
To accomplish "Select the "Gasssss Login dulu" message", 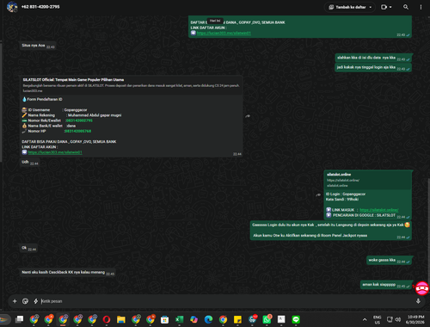I will [x=331, y=230].
